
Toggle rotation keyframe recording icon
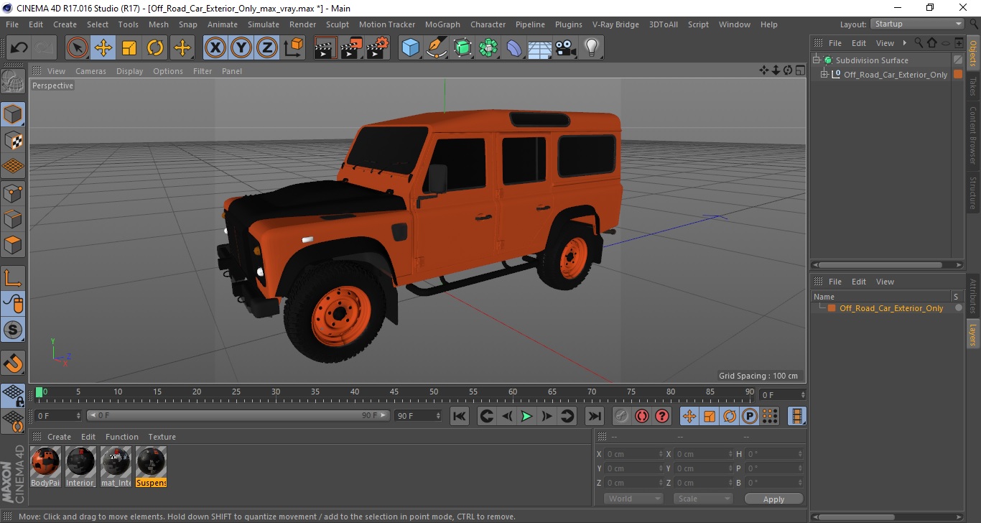[729, 416]
